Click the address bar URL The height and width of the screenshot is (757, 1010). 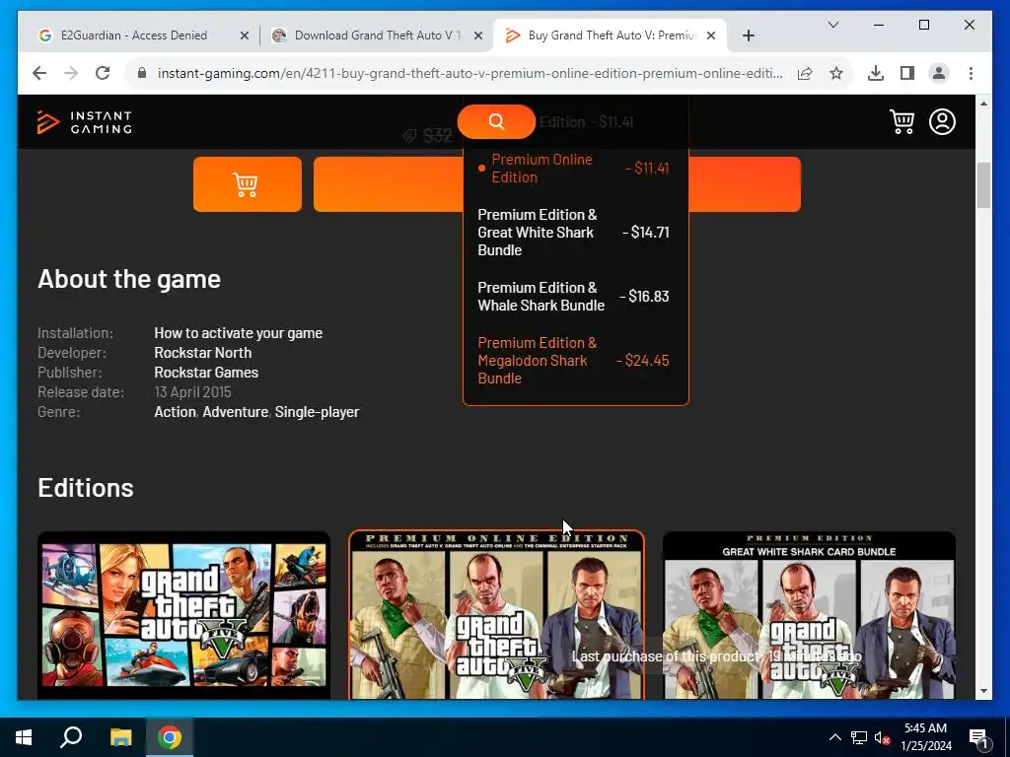[470, 73]
